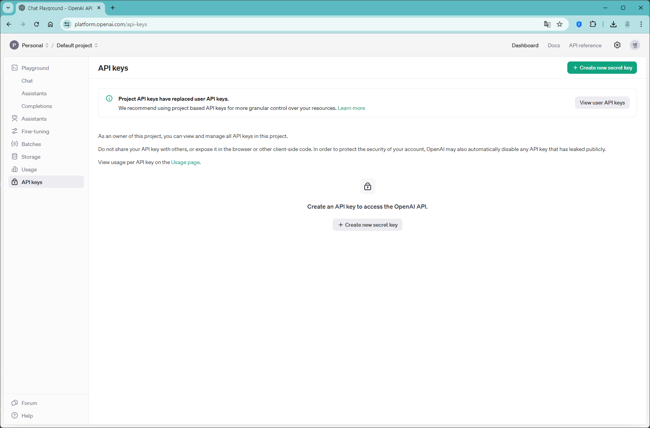Click the API keys lock icon in sidebar
Viewport: 650px width, 428px height.
15,182
